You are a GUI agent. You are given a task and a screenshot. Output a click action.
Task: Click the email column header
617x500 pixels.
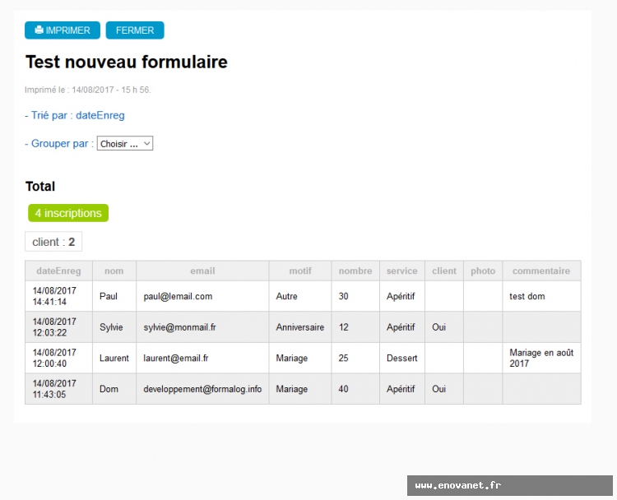pos(202,271)
